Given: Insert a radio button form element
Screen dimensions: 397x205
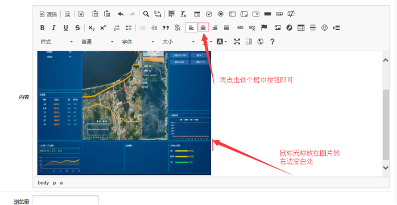Looking at the screenshot, I should [221, 14].
